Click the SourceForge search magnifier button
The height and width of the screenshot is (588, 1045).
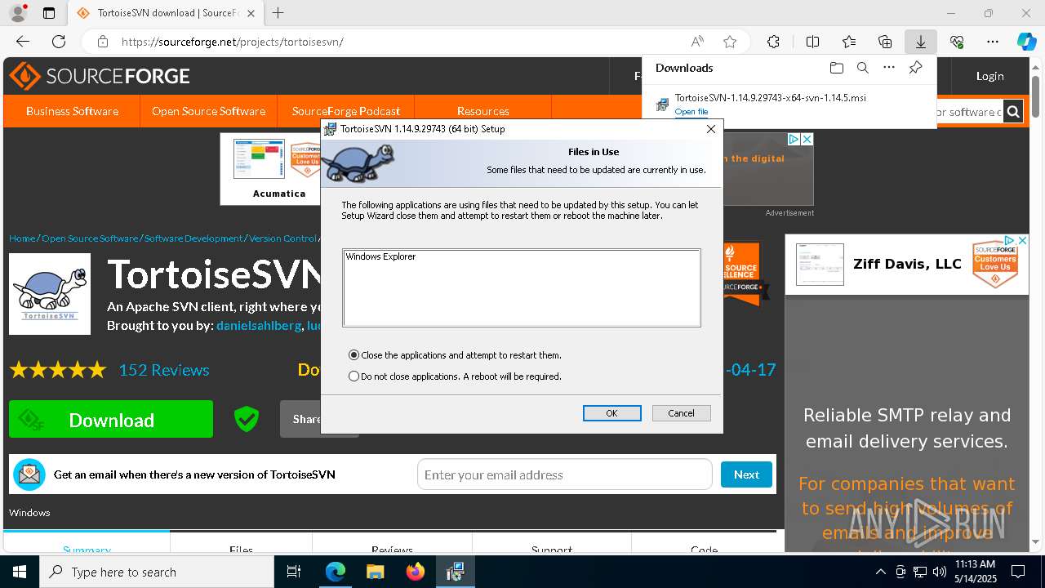pyautogui.click(x=1013, y=112)
